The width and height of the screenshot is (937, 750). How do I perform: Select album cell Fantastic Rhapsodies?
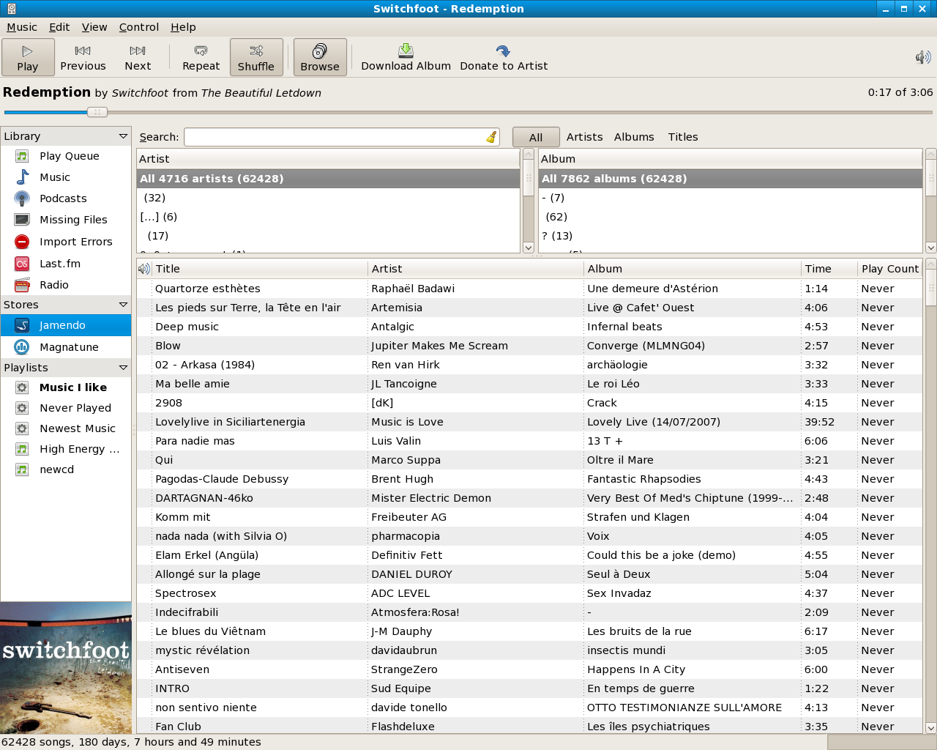644,479
